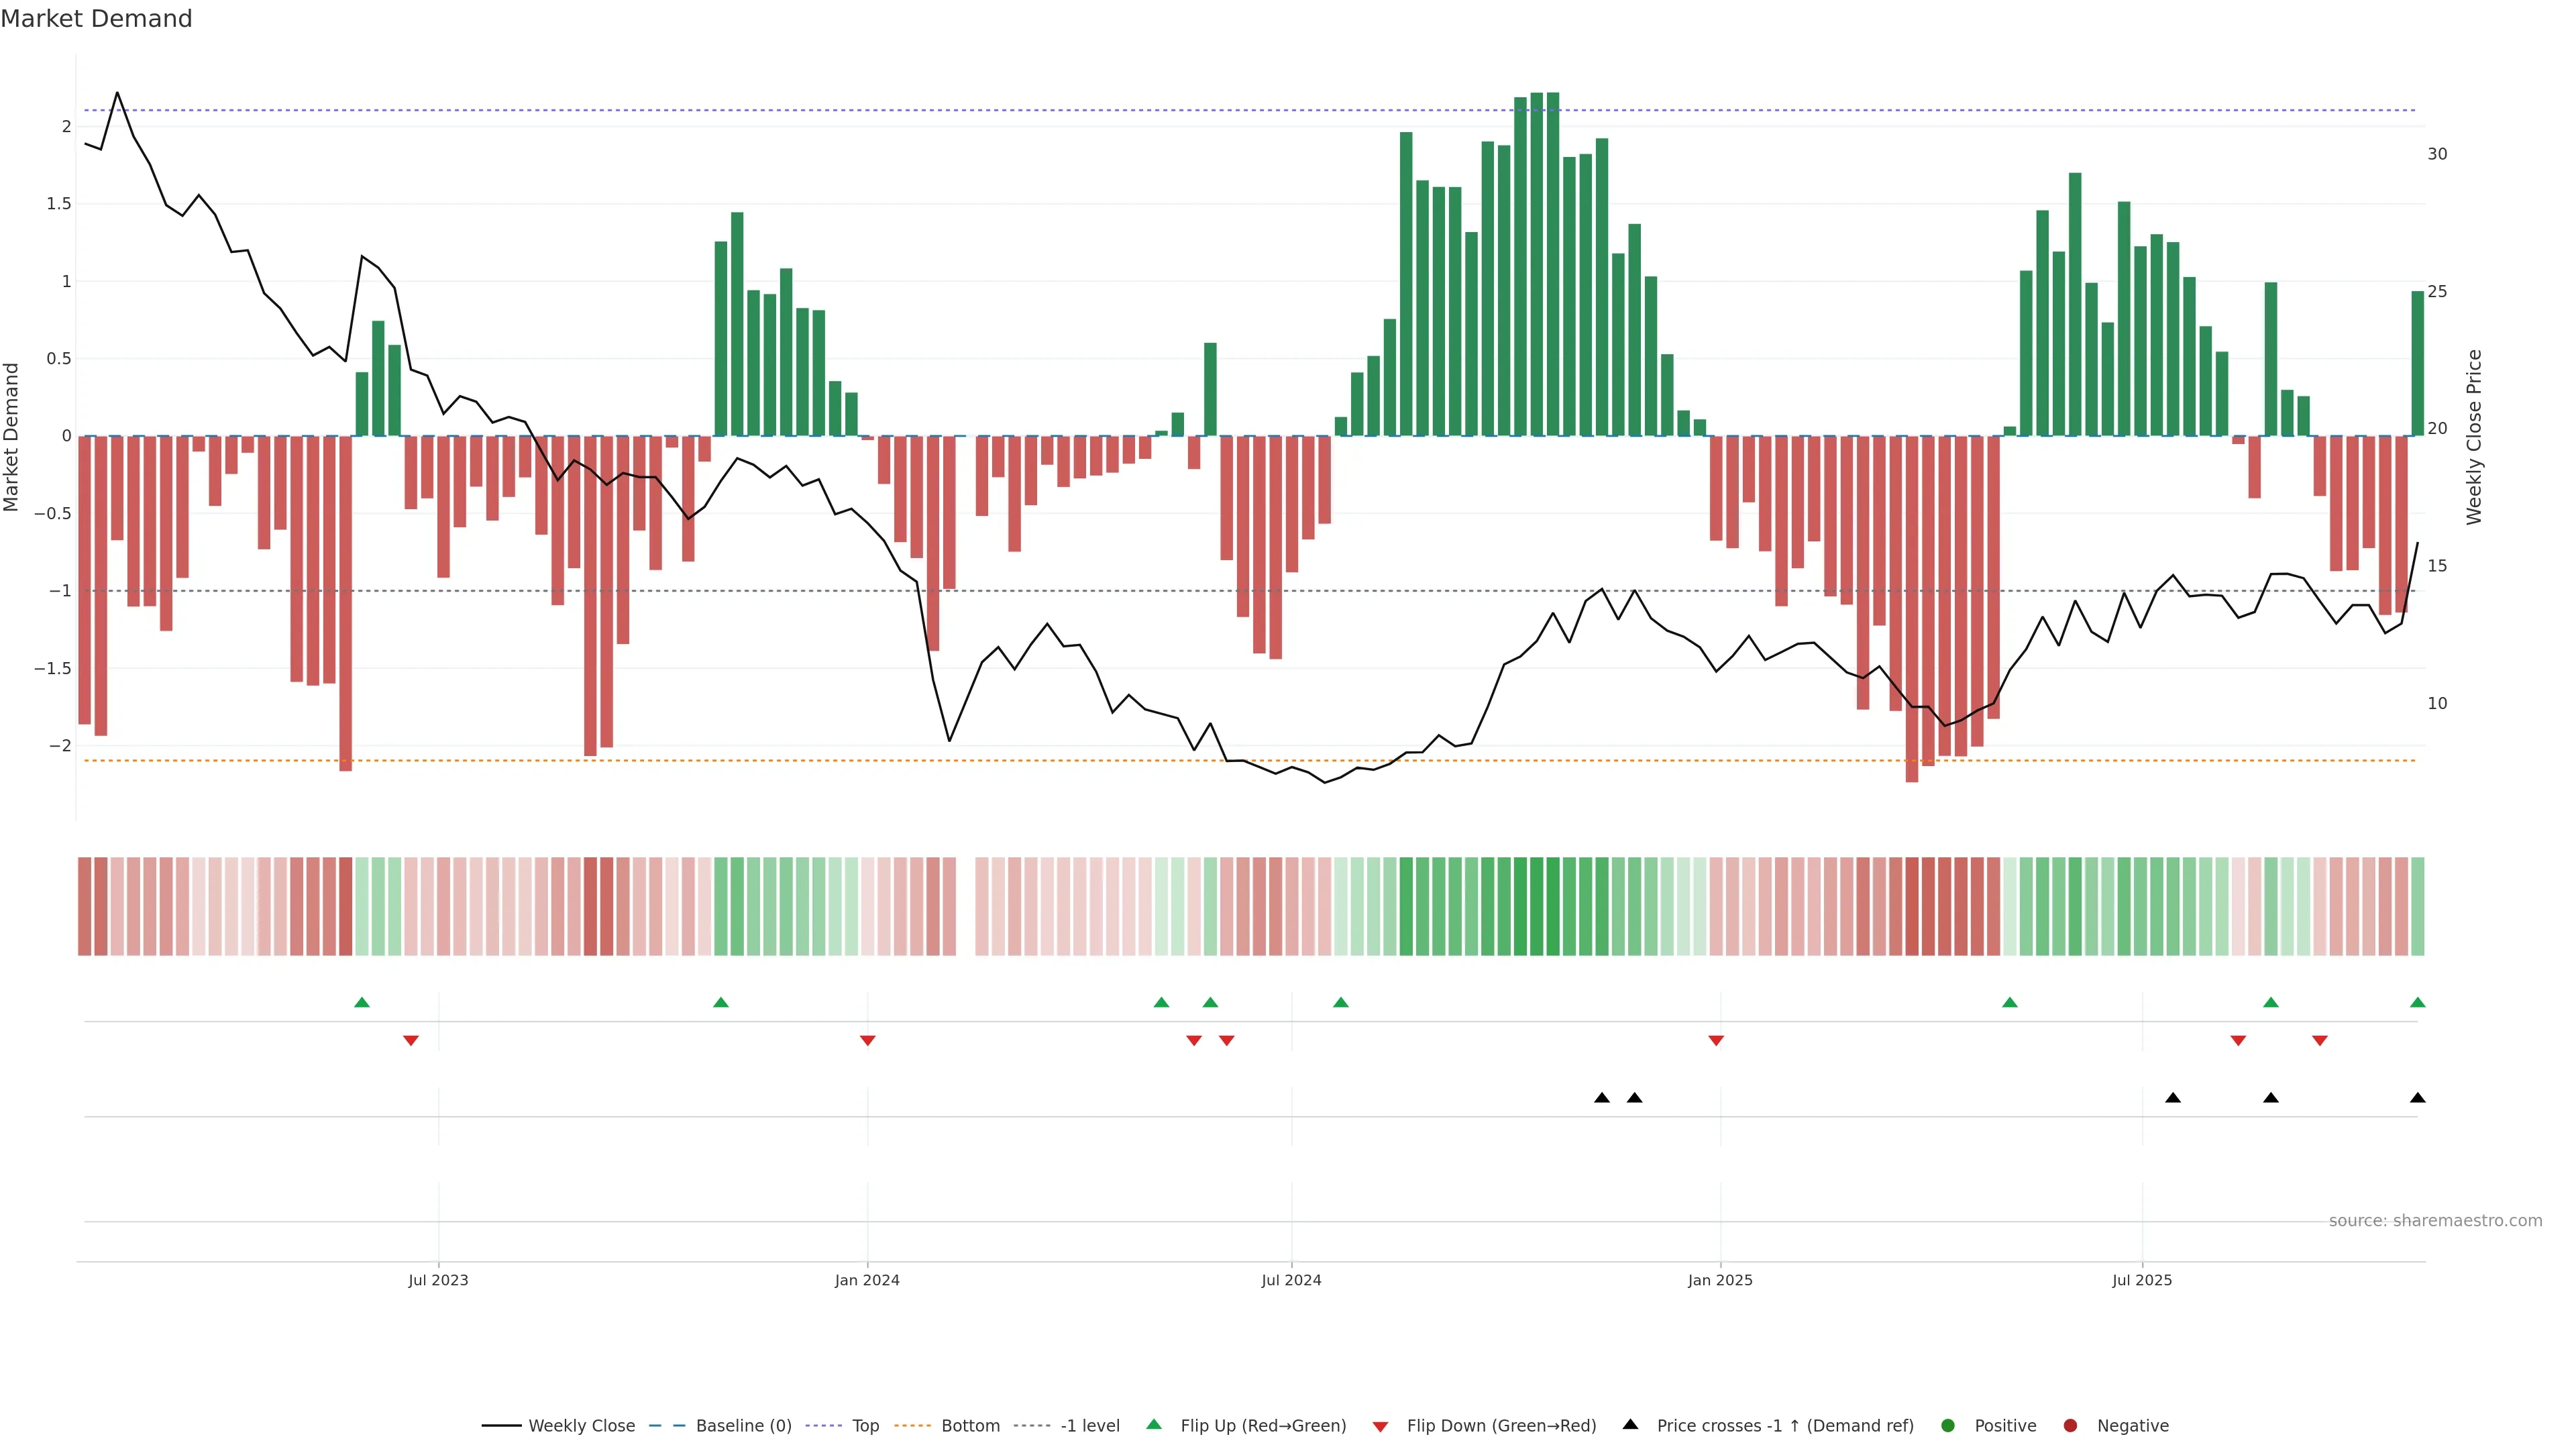Click the source sharemaestro.com text
2576x1449 pixels.
coord(2435,1220)
